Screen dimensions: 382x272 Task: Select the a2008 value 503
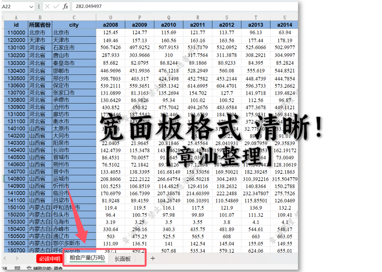click(x=110, y=237)
